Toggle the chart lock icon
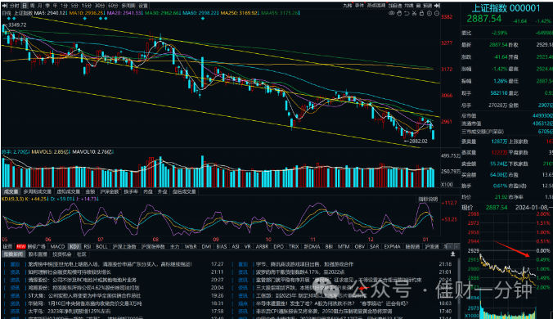Viewport: 553px width, 319px height. click(421, 13)
